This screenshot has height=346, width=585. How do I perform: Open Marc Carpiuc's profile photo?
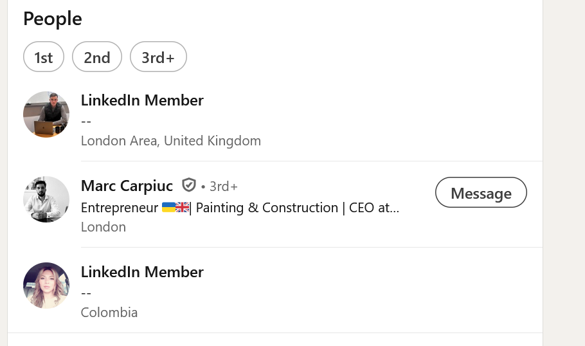click(46, 199)
